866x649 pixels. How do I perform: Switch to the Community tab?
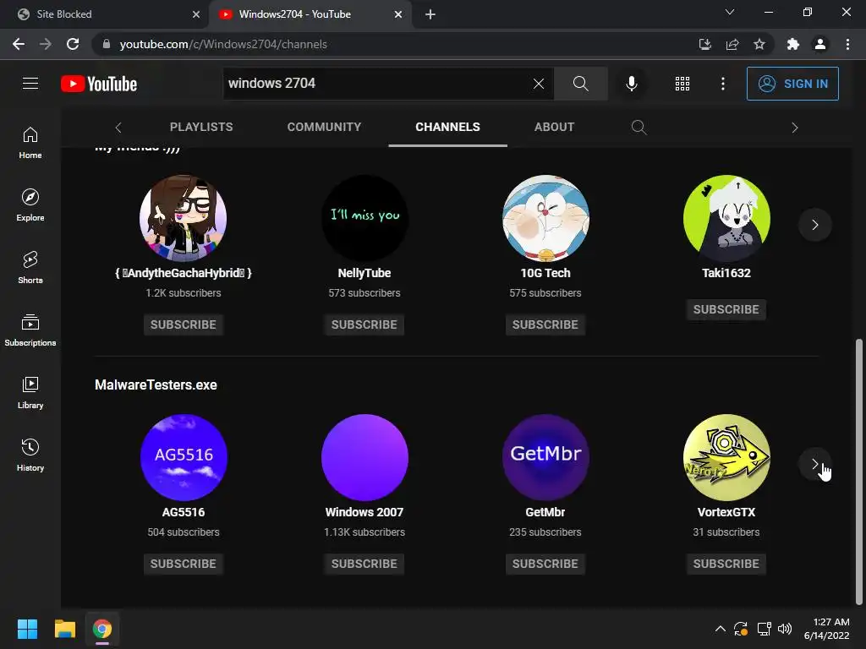click(324, 127)
